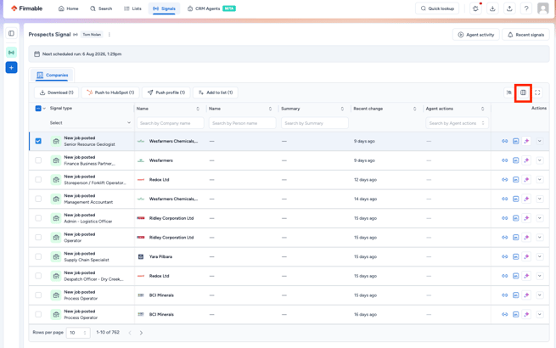This screenshot has width=556, height=348.
Task: Open Lists in top navigation
Action: click(x=132, y=8)
